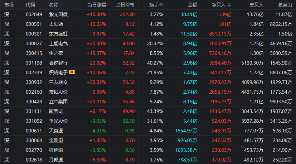Click 积成电子 total sell 8807.06万
Screen dimensions: 296x164
point(281,72)
